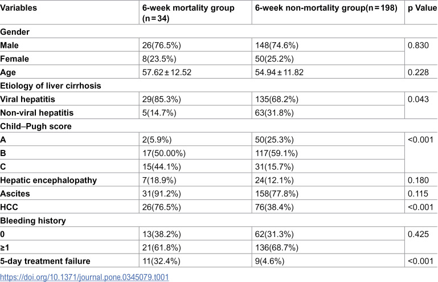Click the 136(68.7%) bleeding history cell
The height and width of the screenshot is (282, 438).
[276, 248]
